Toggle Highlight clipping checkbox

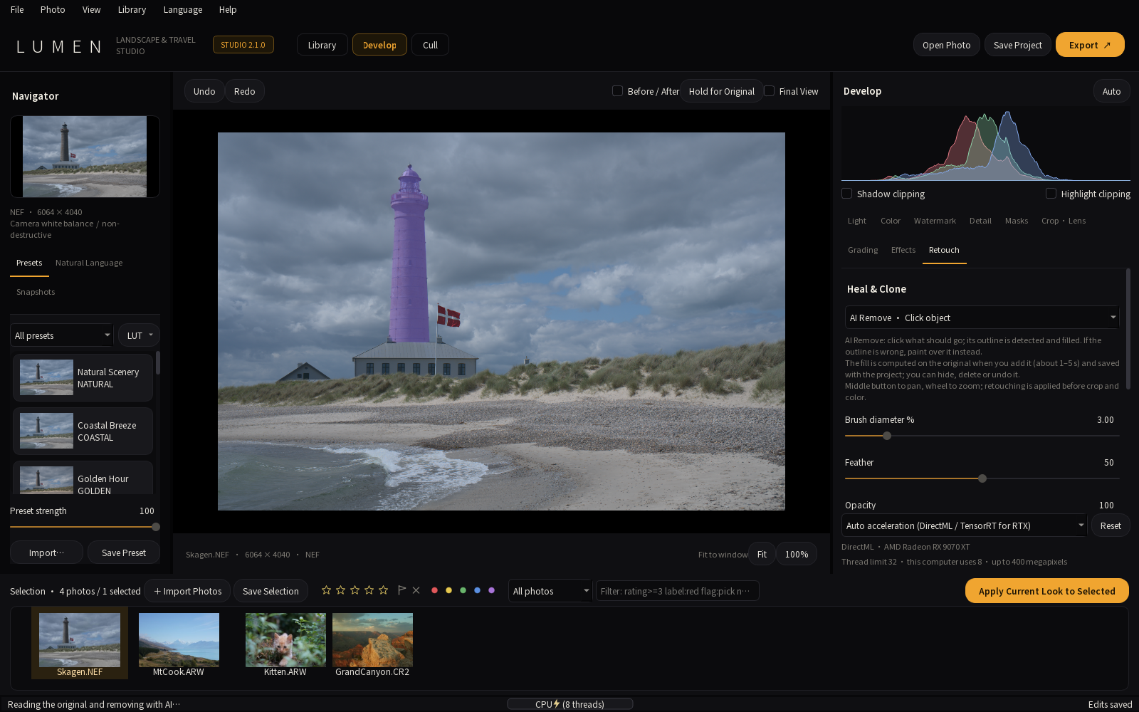(1051, 194)
